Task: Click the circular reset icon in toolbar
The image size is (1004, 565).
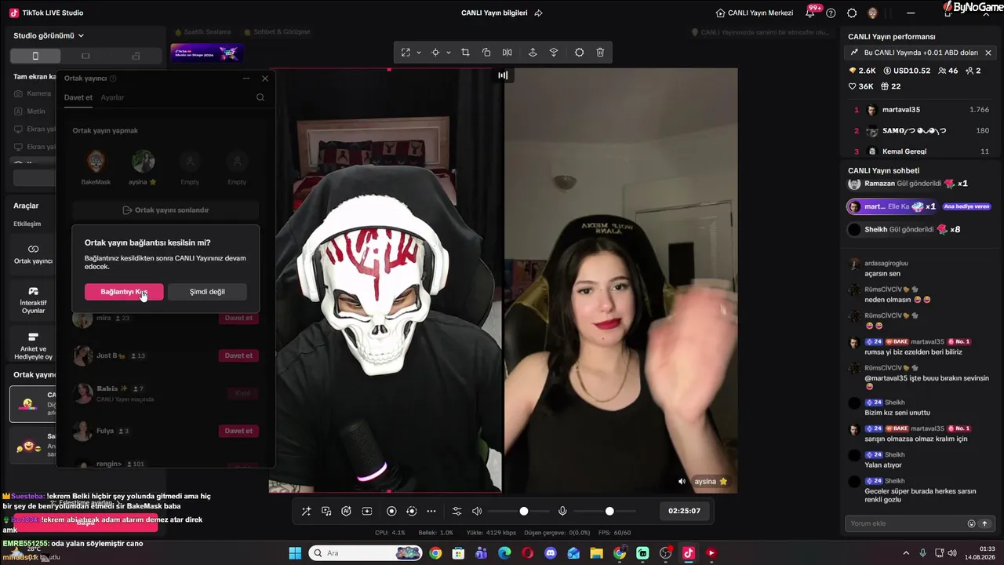Action: click(579, 53)
